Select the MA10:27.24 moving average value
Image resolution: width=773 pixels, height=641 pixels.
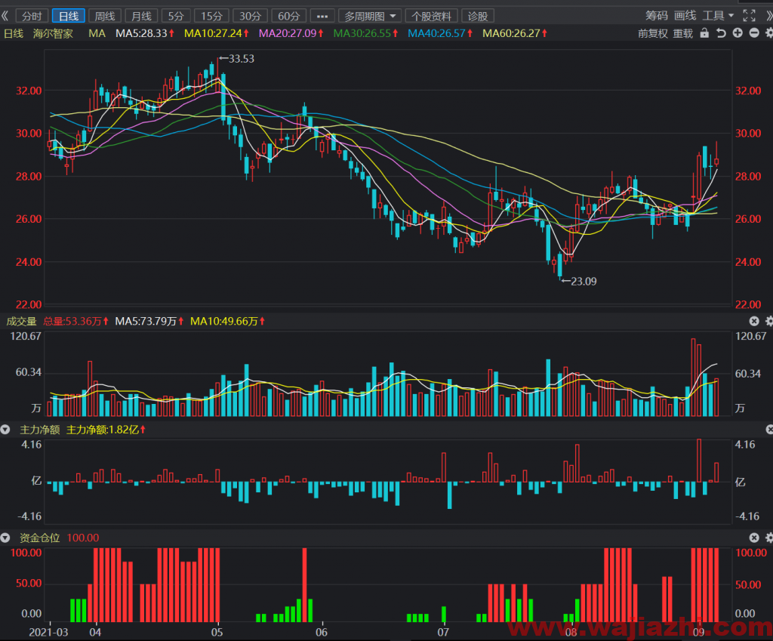(217, 33)
